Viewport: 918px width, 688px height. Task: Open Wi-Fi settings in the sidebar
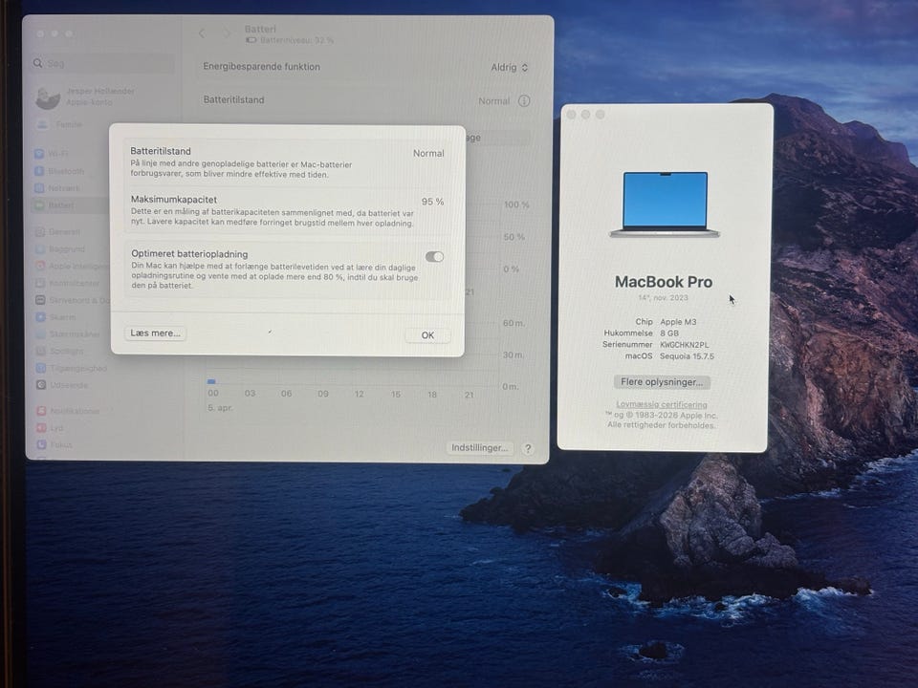52,154
